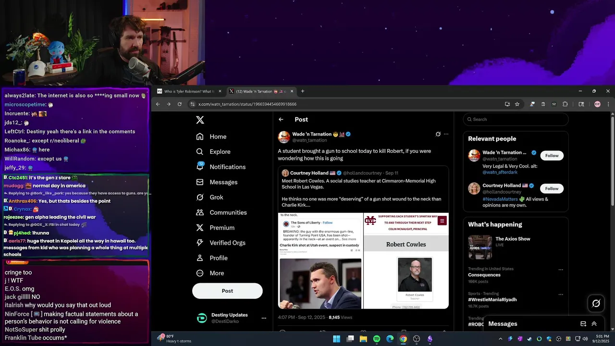615x346 pixels.
Task: Click the floating Grok button
Action: [x=596, y=303]
